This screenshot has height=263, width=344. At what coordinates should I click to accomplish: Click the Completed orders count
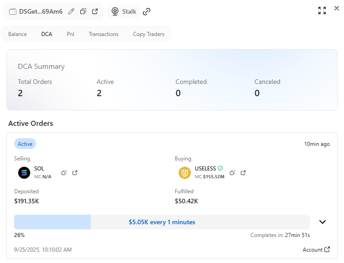[178, 93]
